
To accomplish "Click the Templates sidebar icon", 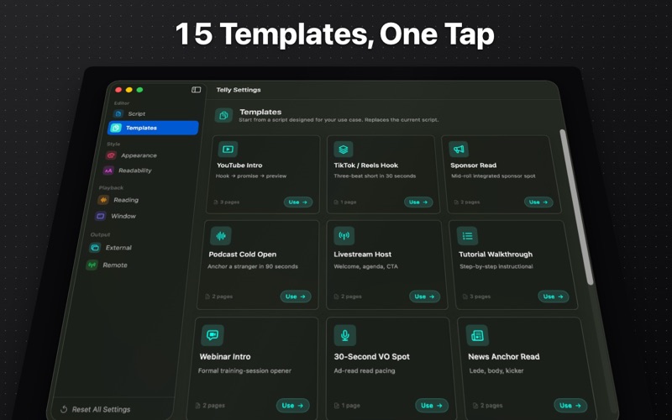I will (116, 128).
